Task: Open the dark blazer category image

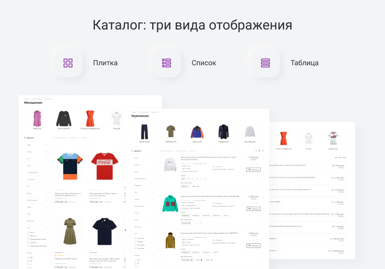Action: tap(223, 131)
